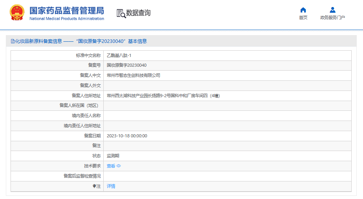Go to 首页 via house icon
Viewport: 363px width, 199px height.
303,10
